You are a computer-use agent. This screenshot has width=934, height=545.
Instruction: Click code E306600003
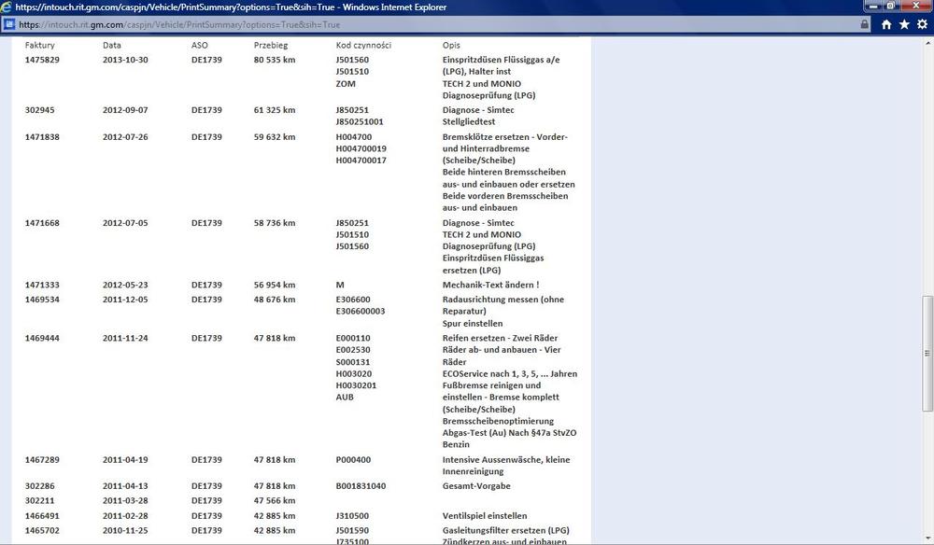(x=361, y=312)
